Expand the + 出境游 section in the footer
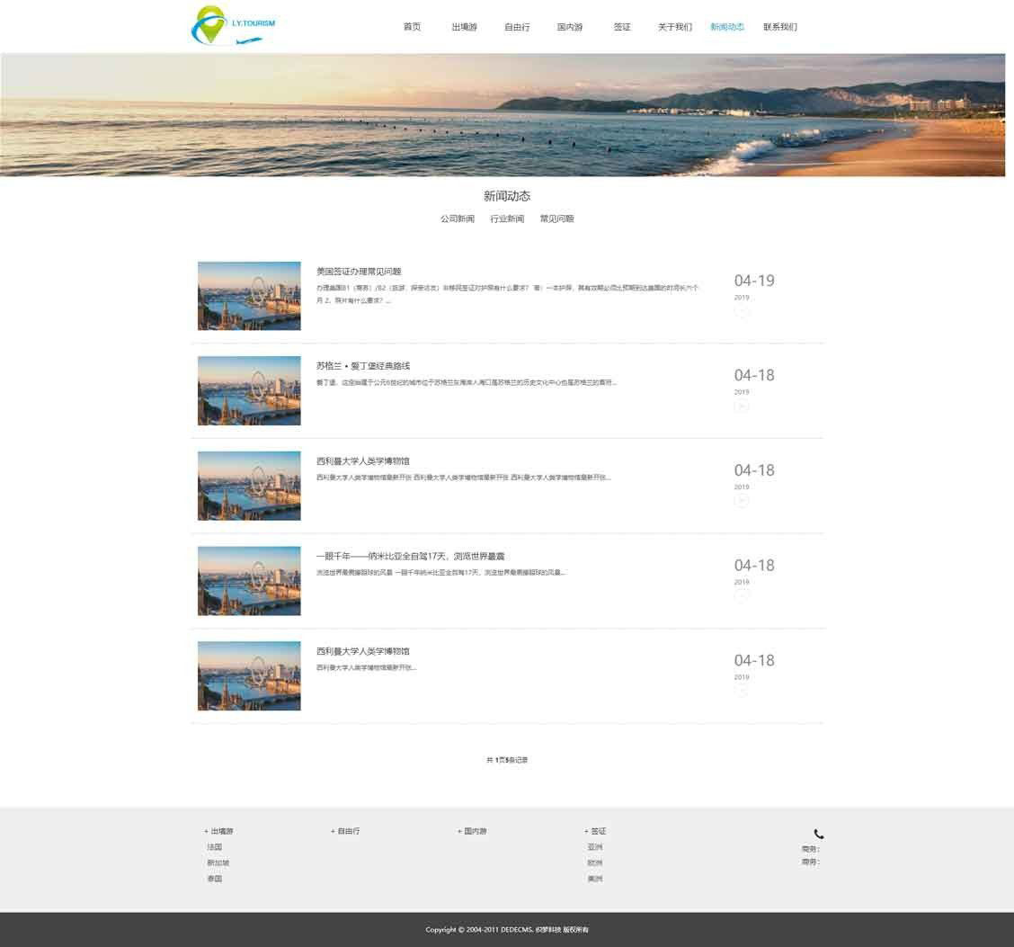Viewport: 1014px width, 947px height. (218, 831)
